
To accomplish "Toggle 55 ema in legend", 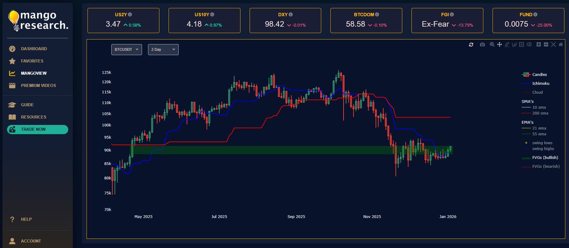I will tap(533, 134).
